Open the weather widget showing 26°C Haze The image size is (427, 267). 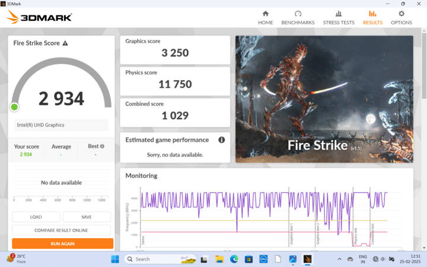(x=16, y=259)
